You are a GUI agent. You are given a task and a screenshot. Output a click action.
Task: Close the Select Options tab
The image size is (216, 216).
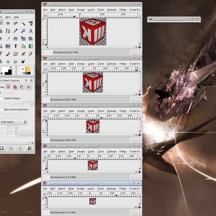(x=31, y=80)
